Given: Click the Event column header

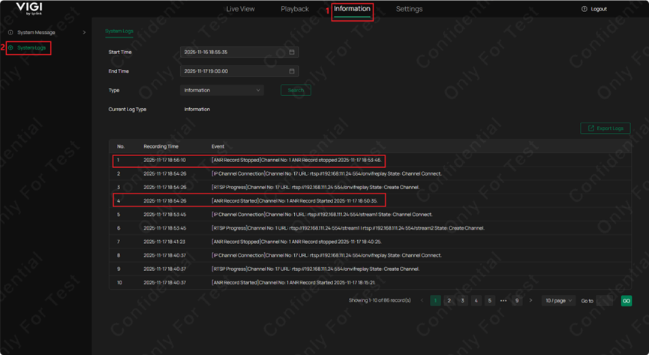Looking at the screenshot, I should tap(218, 146).
